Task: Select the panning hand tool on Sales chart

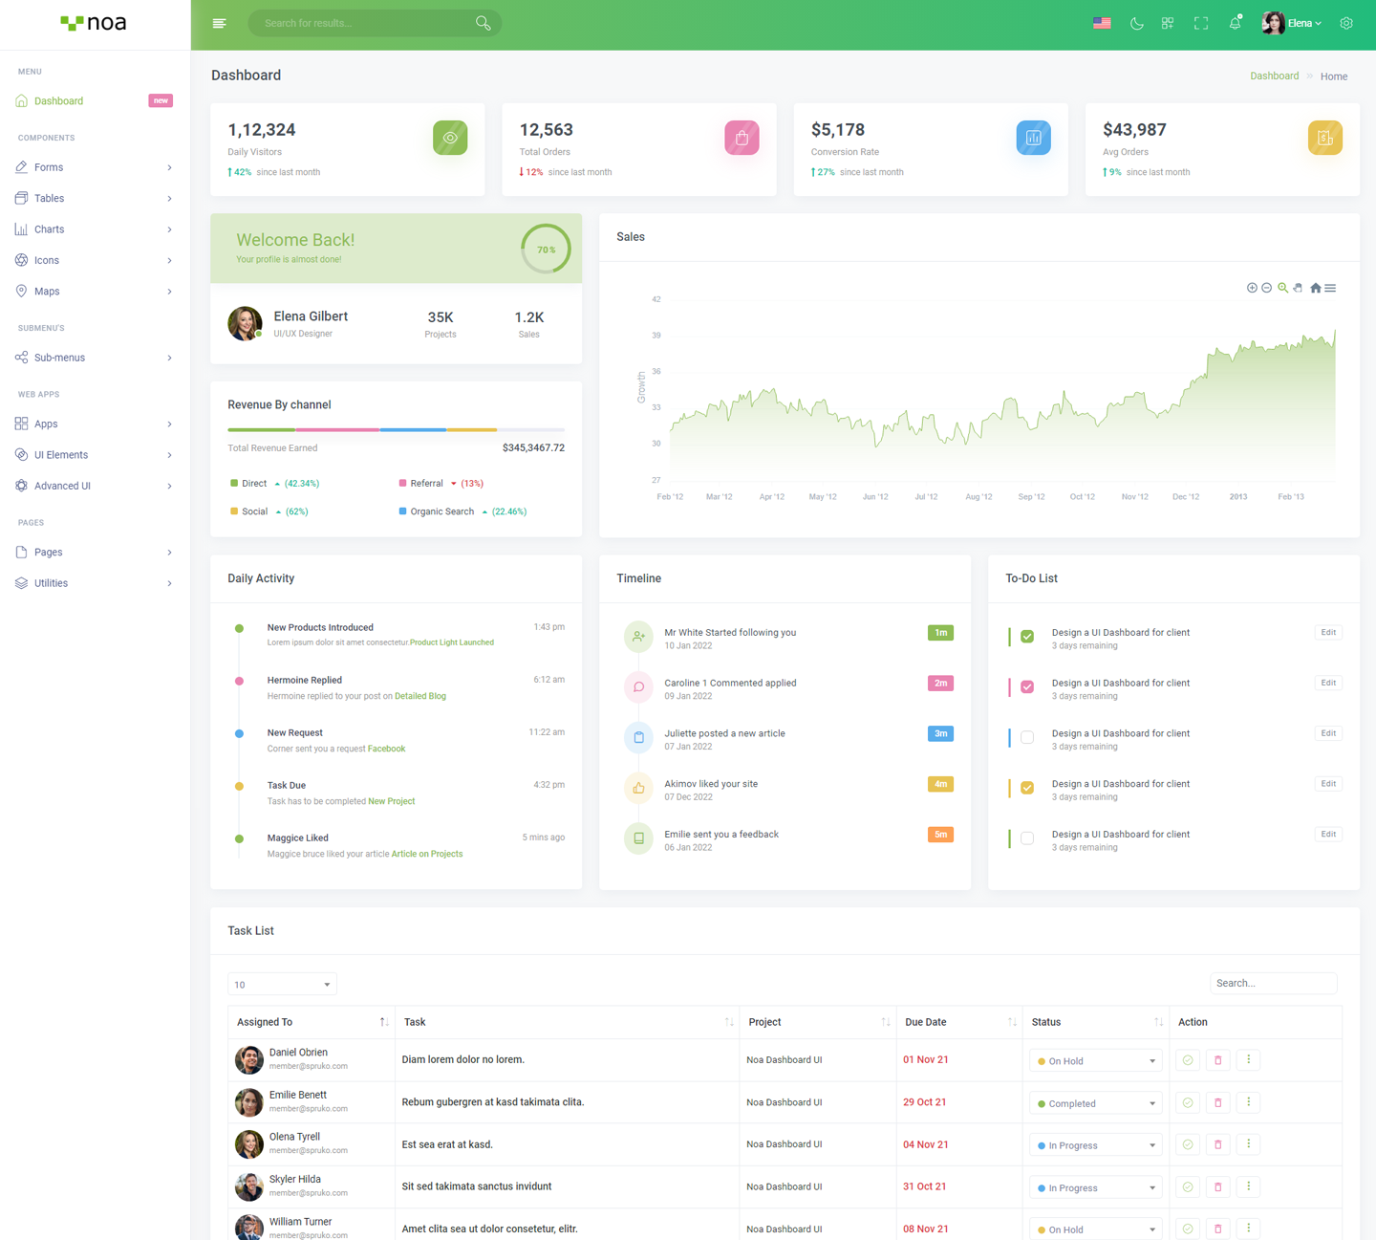Action: point(1299,288)
